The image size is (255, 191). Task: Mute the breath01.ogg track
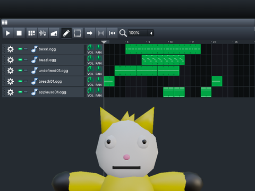point(20,81)
